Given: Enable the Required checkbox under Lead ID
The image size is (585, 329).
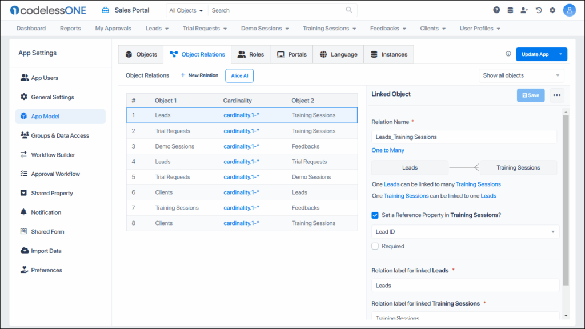Looking at the screenshot, I should coord(375,246).
